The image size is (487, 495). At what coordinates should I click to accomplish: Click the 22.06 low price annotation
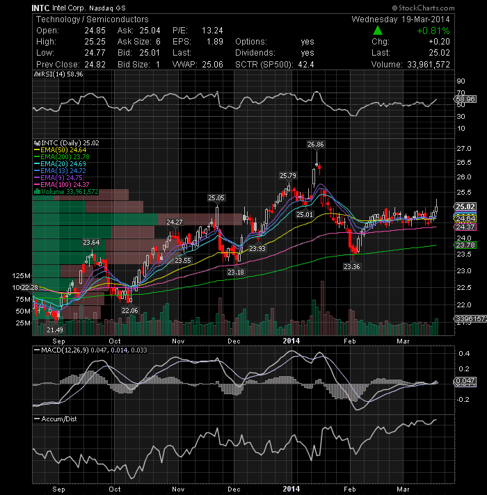click(x=130, y=310)
